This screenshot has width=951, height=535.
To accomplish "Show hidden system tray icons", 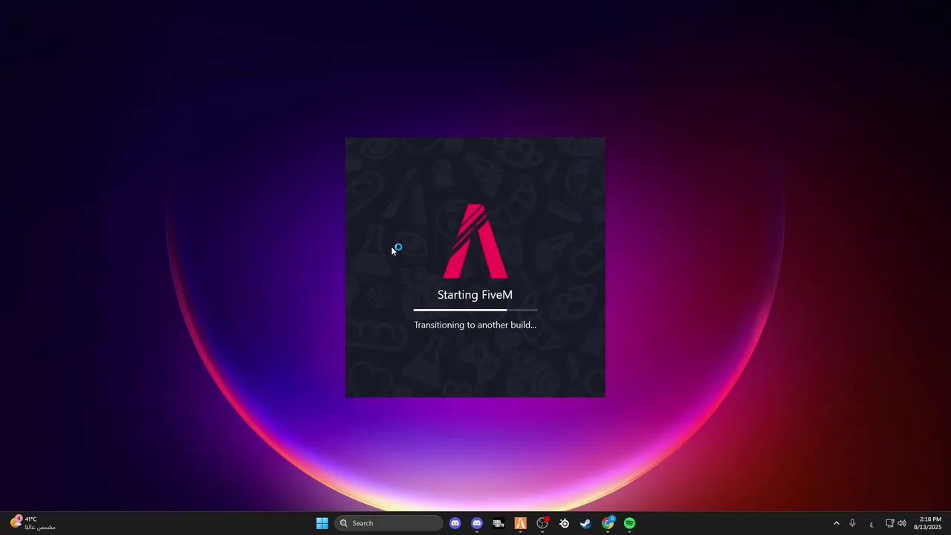I will click(x=836, y=523).
